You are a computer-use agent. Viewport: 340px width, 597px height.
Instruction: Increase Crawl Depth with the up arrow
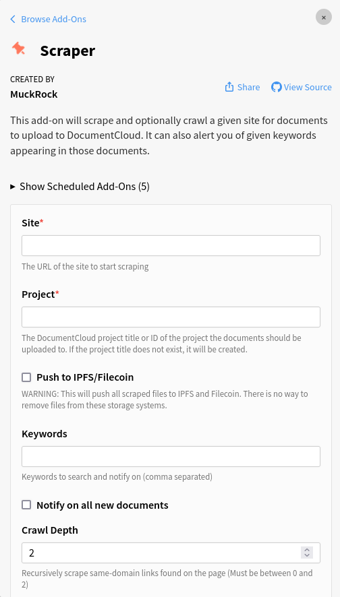[x=307, y=550]
